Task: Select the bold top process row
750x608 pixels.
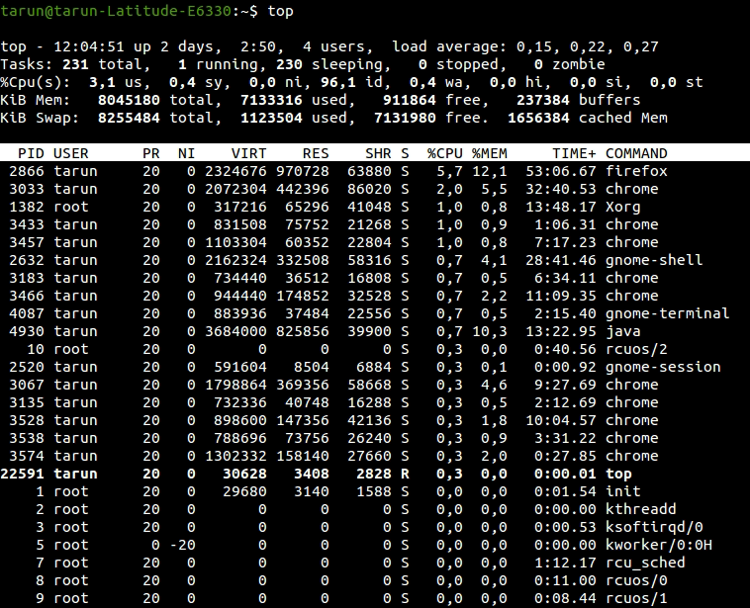Action: point(375,474)
